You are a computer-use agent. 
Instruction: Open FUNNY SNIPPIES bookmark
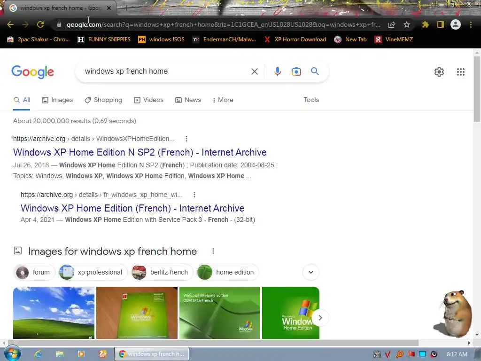point(104,39)
